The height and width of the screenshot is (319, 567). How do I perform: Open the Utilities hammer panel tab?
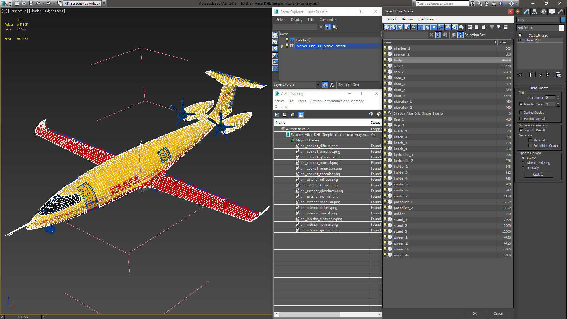coord(560,12)
